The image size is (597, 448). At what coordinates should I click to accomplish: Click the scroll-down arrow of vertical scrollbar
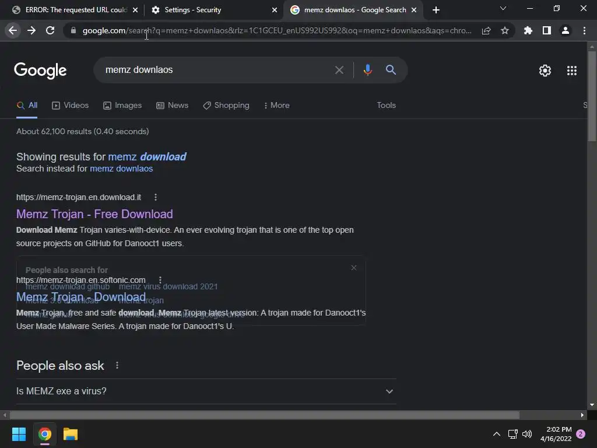pos(592,405)
